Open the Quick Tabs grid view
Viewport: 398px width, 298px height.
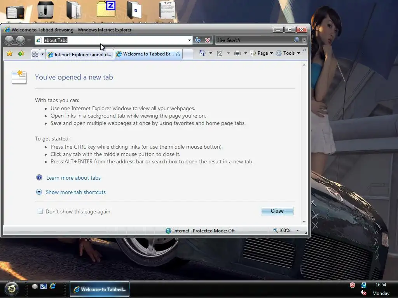(35, 54)
